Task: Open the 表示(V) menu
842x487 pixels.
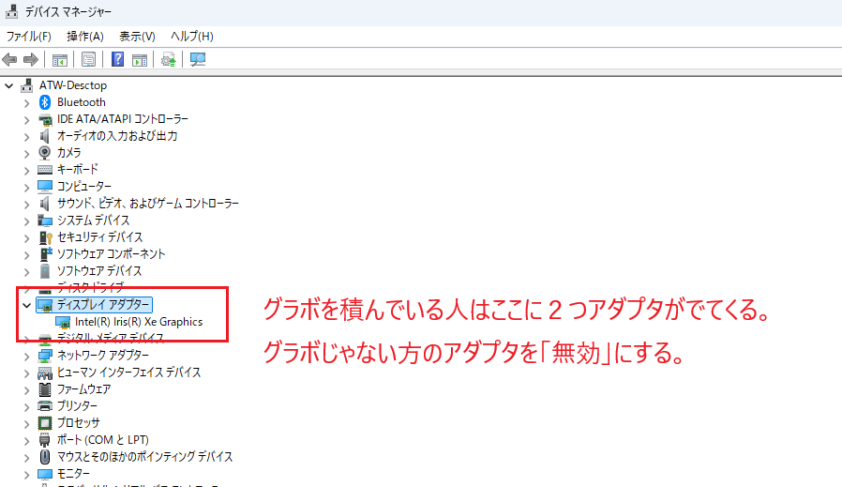Action: click(137, 36)
